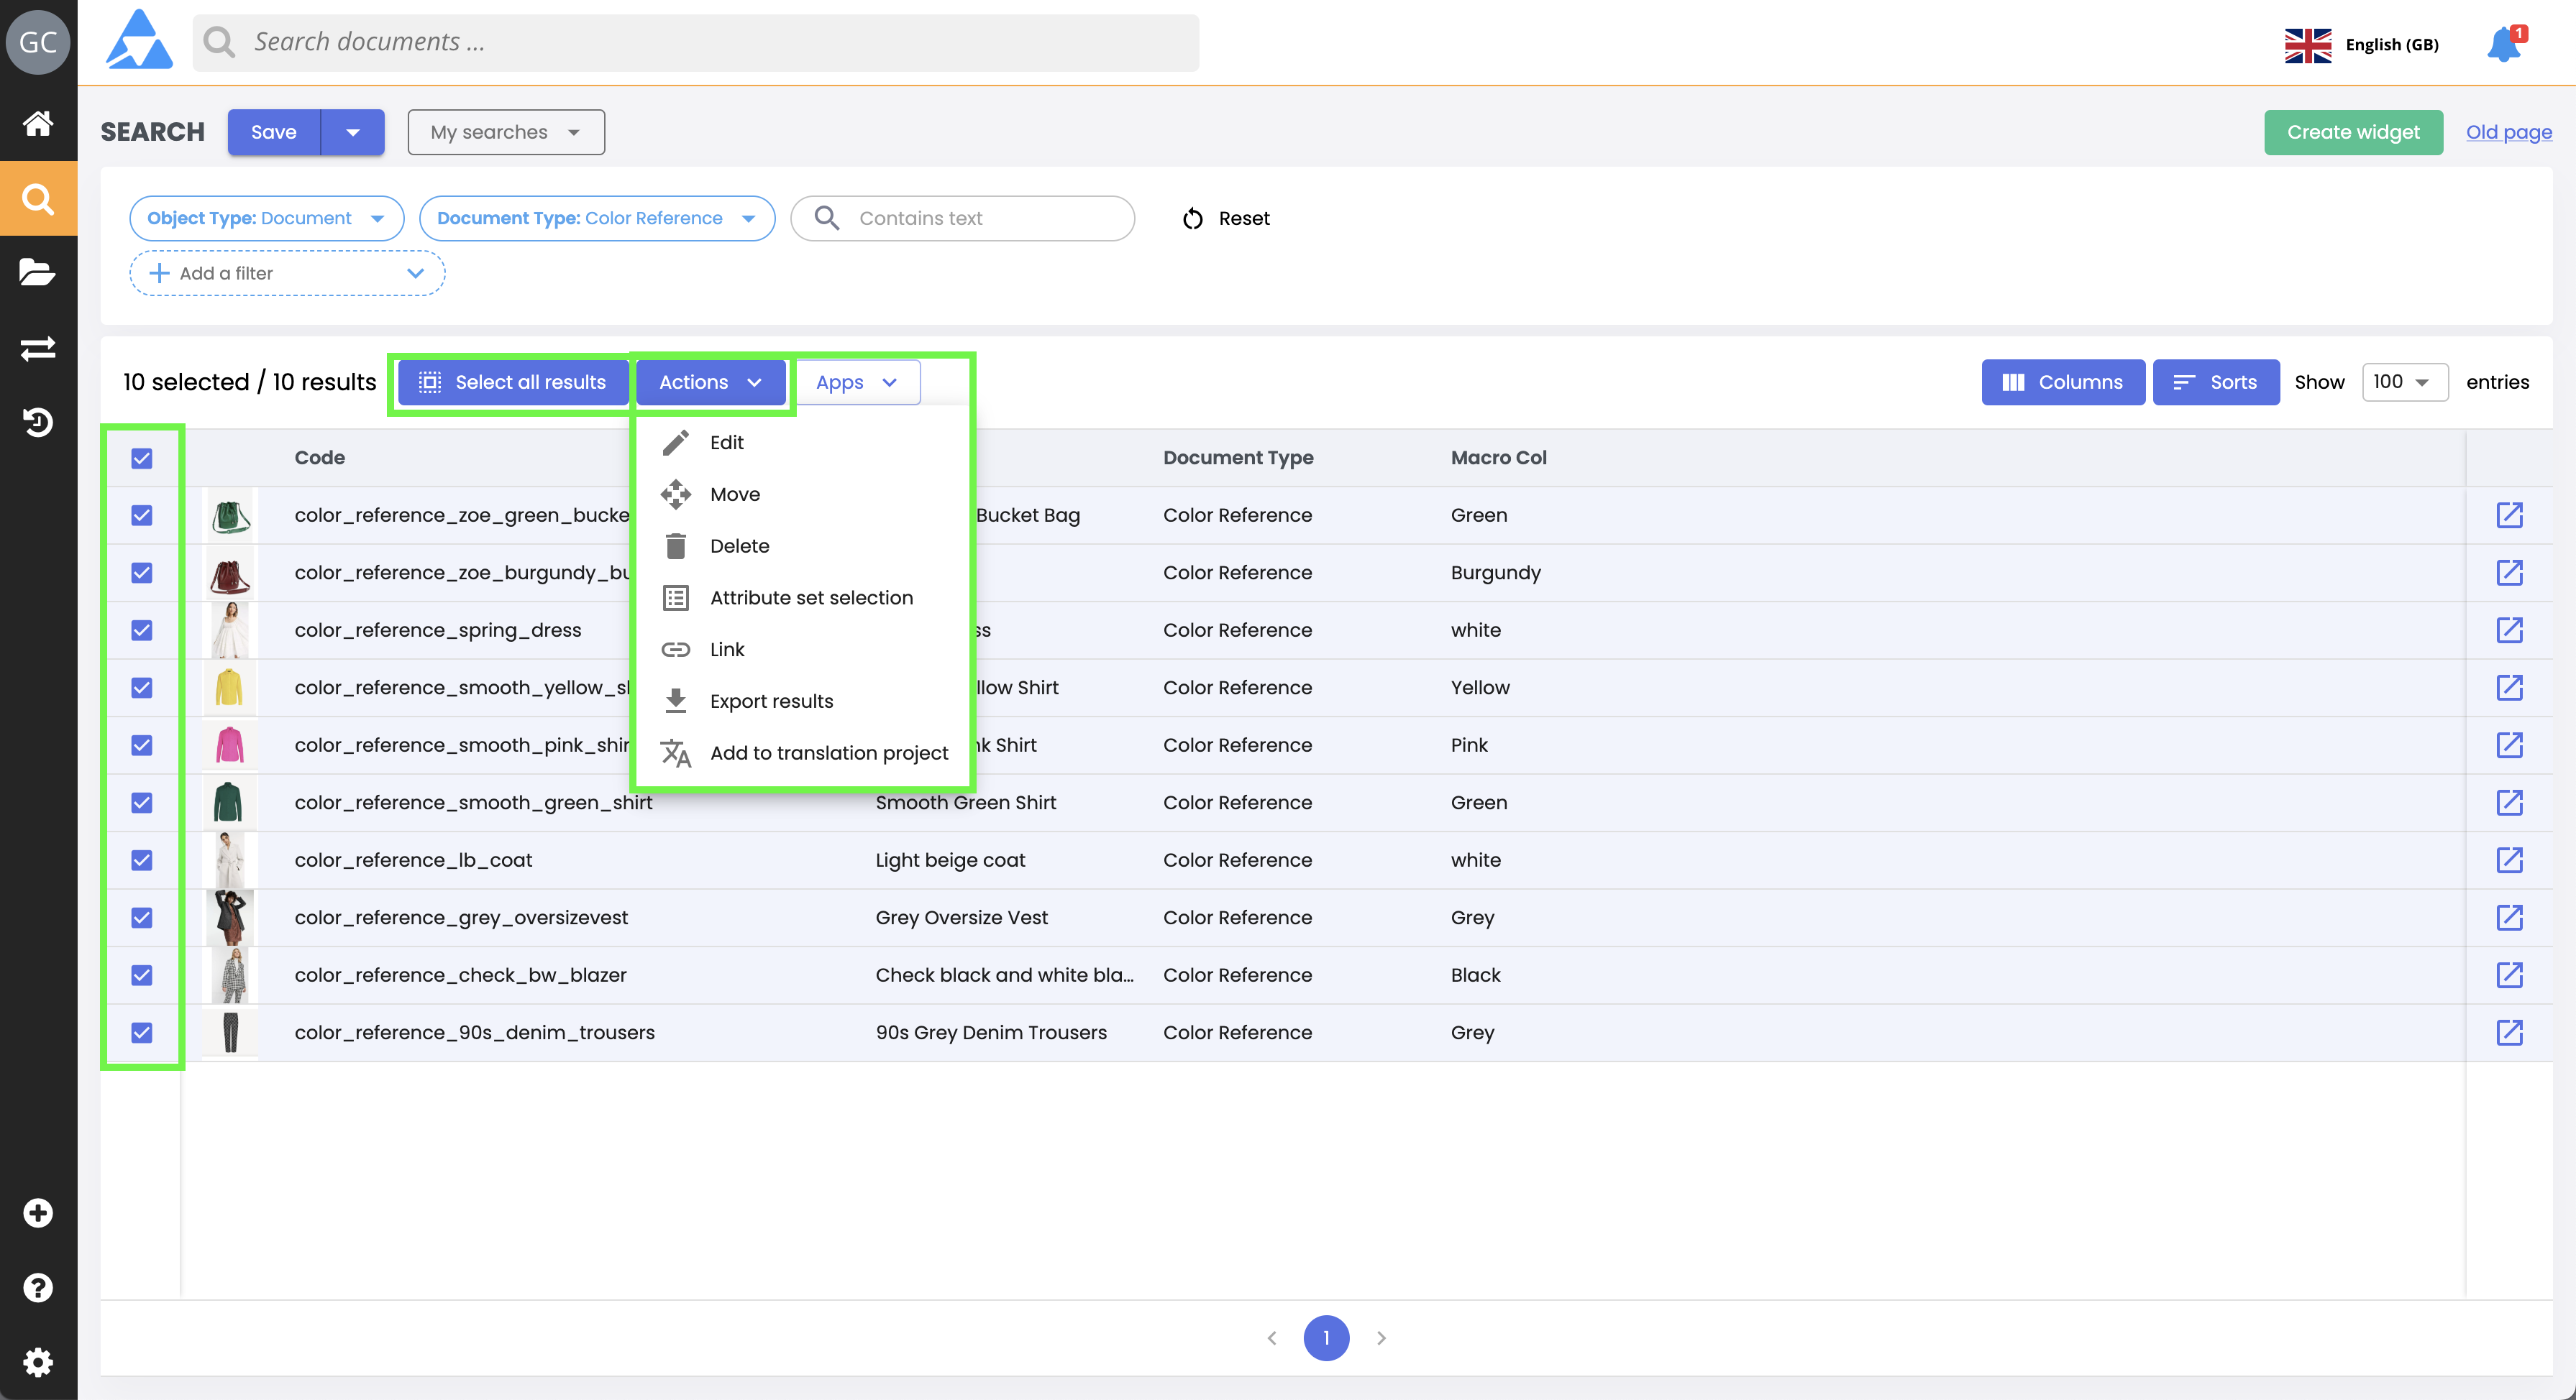Click the add plus circle sidebar icon
Viewport: 2576px width, 1400px height.
pos(38,1213)
